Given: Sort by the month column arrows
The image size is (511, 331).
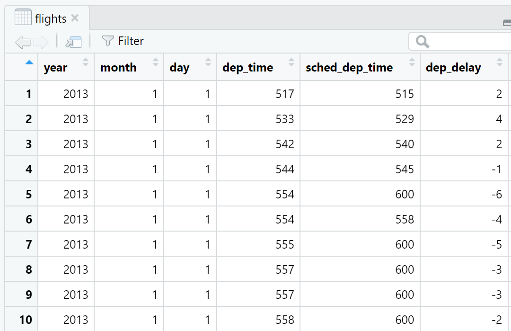Looking at the screenshot, I should click(155, 63).
